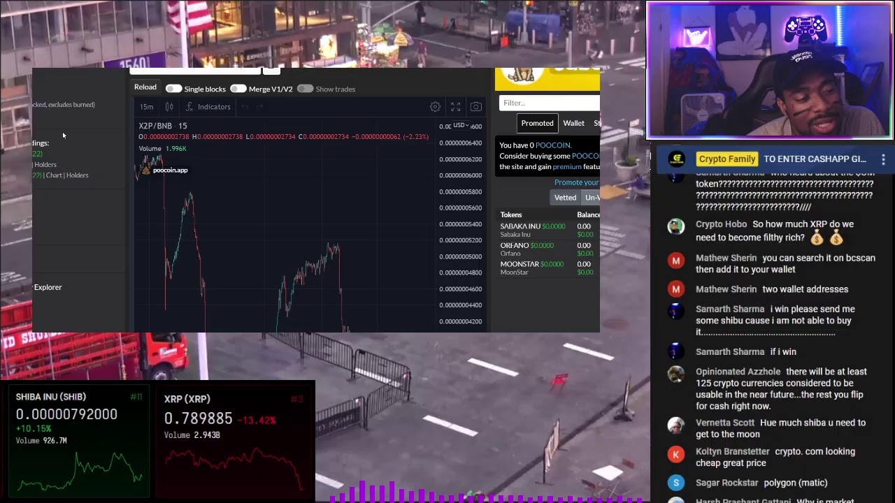Switch to the Wallet tab
This screenshot has width=895, height=503.
click(573, 123)
